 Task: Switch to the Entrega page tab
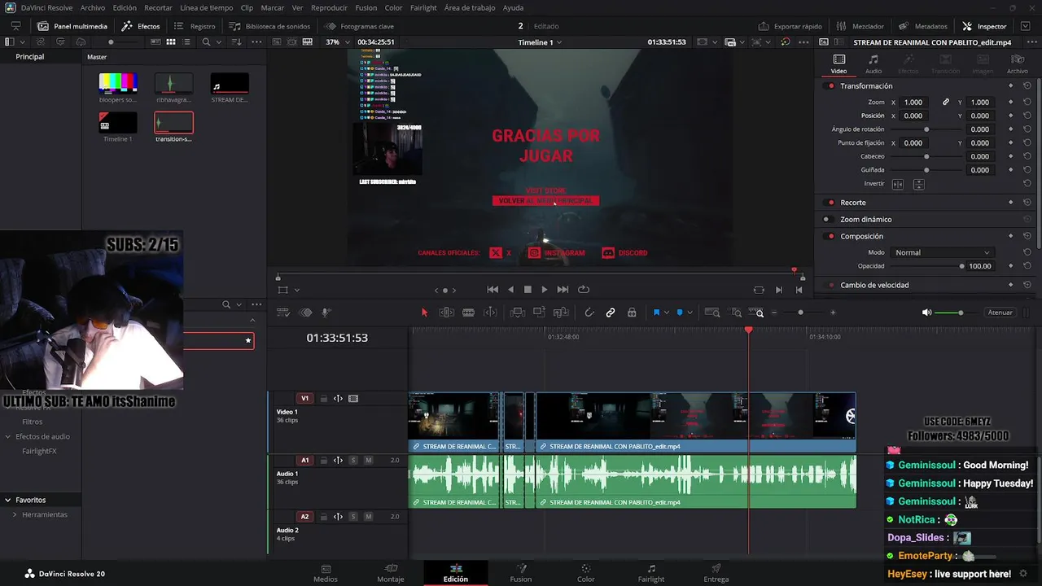pyautogui.click(x=716, y=573)
